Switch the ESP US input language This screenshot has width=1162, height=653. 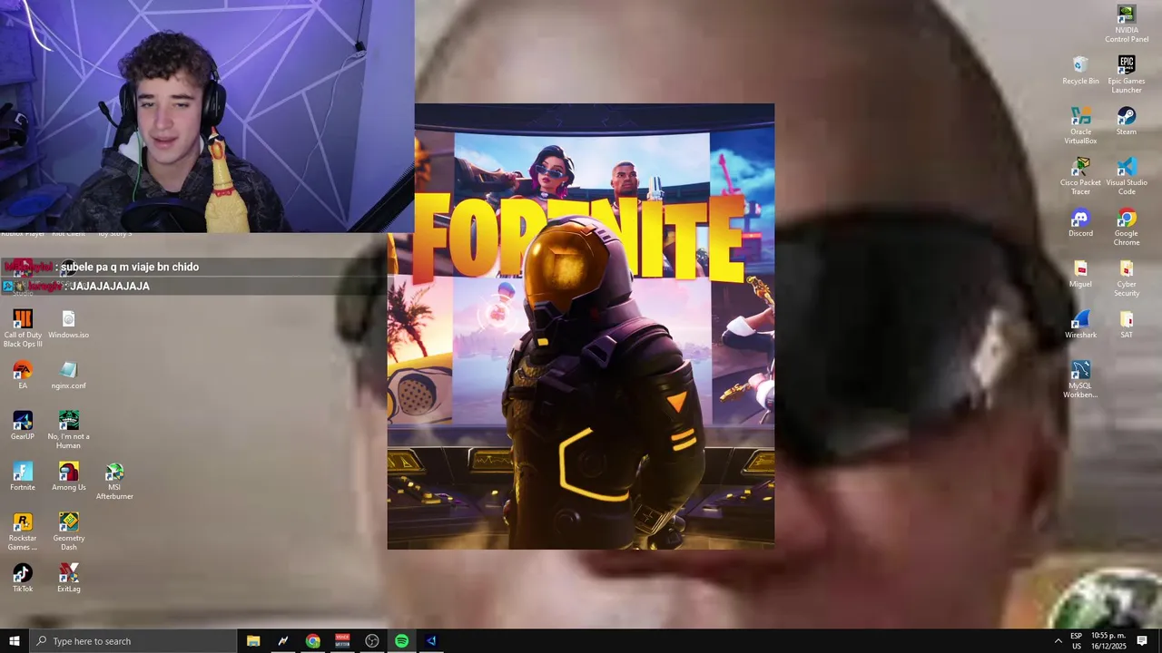pos(1077,641)
